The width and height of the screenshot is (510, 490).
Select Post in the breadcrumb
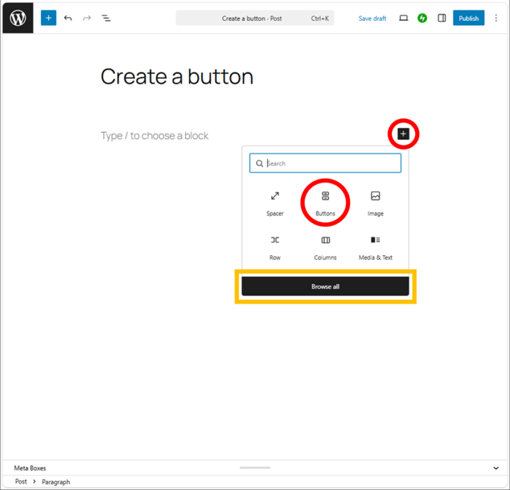pyautogui.click(x=21, y=482)
